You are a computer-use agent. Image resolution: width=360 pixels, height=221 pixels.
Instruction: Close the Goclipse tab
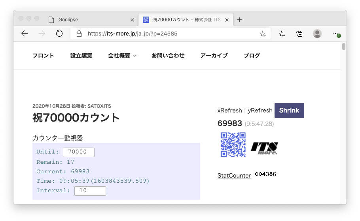tap(132, 20)
